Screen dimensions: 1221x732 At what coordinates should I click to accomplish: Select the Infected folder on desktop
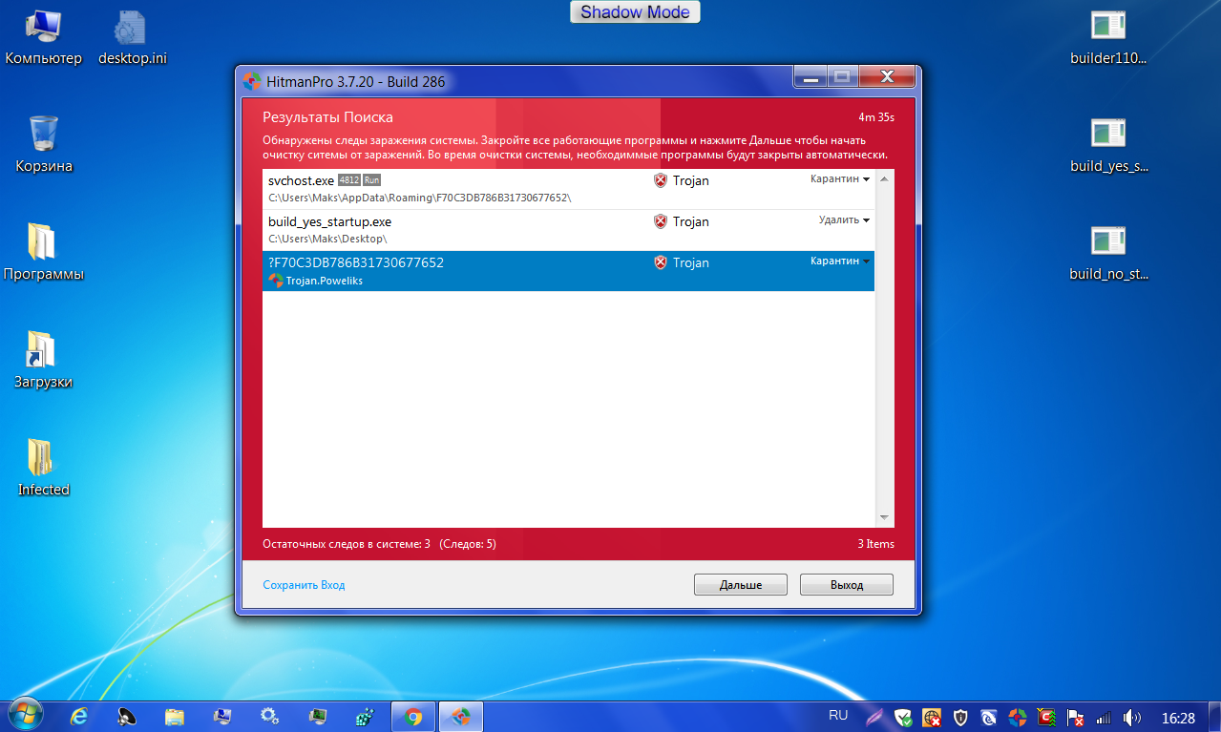[43, 469]
